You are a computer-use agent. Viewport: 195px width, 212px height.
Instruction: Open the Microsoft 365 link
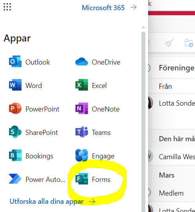pos(109,7)
